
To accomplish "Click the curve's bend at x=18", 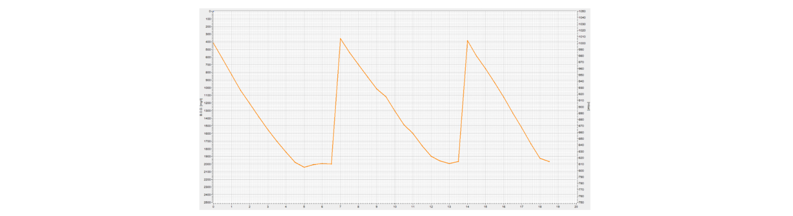I will [540, 158].
